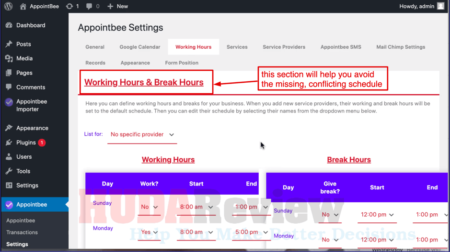Screen dimensions: 450x252
Task: Open the comments bubble icon in toolbar
Action: (x=89, y=6)
